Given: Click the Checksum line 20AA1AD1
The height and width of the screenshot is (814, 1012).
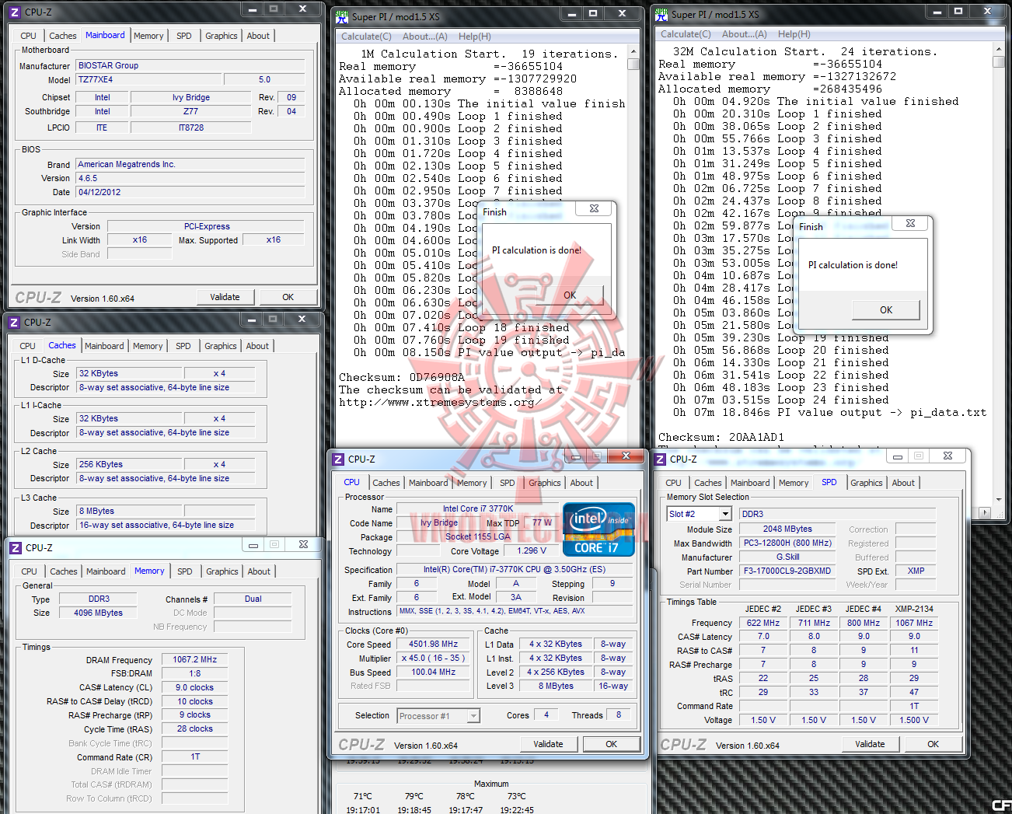Looking at the screenshot, I should (721, 437).
